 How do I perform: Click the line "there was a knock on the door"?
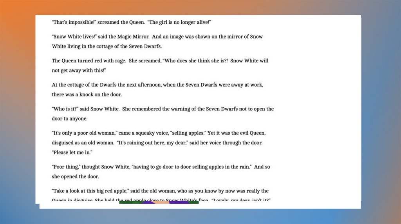(x=87, y=94)
